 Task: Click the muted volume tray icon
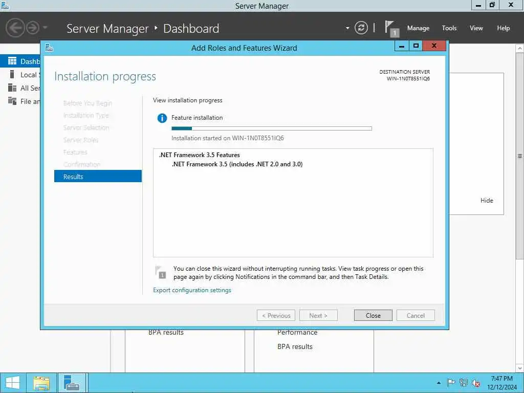click(x=476, y=383)
